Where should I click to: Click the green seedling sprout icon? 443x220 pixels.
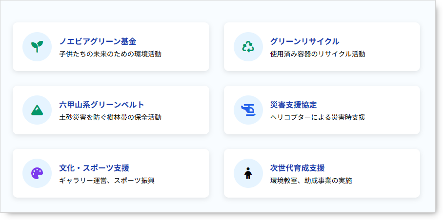(x=37, y=47)
